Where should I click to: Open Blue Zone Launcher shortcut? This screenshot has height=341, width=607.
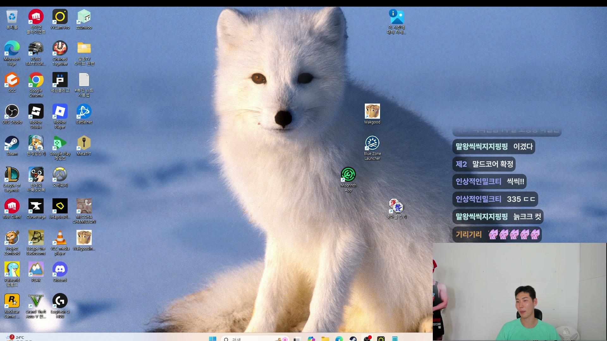click(372, 148)
